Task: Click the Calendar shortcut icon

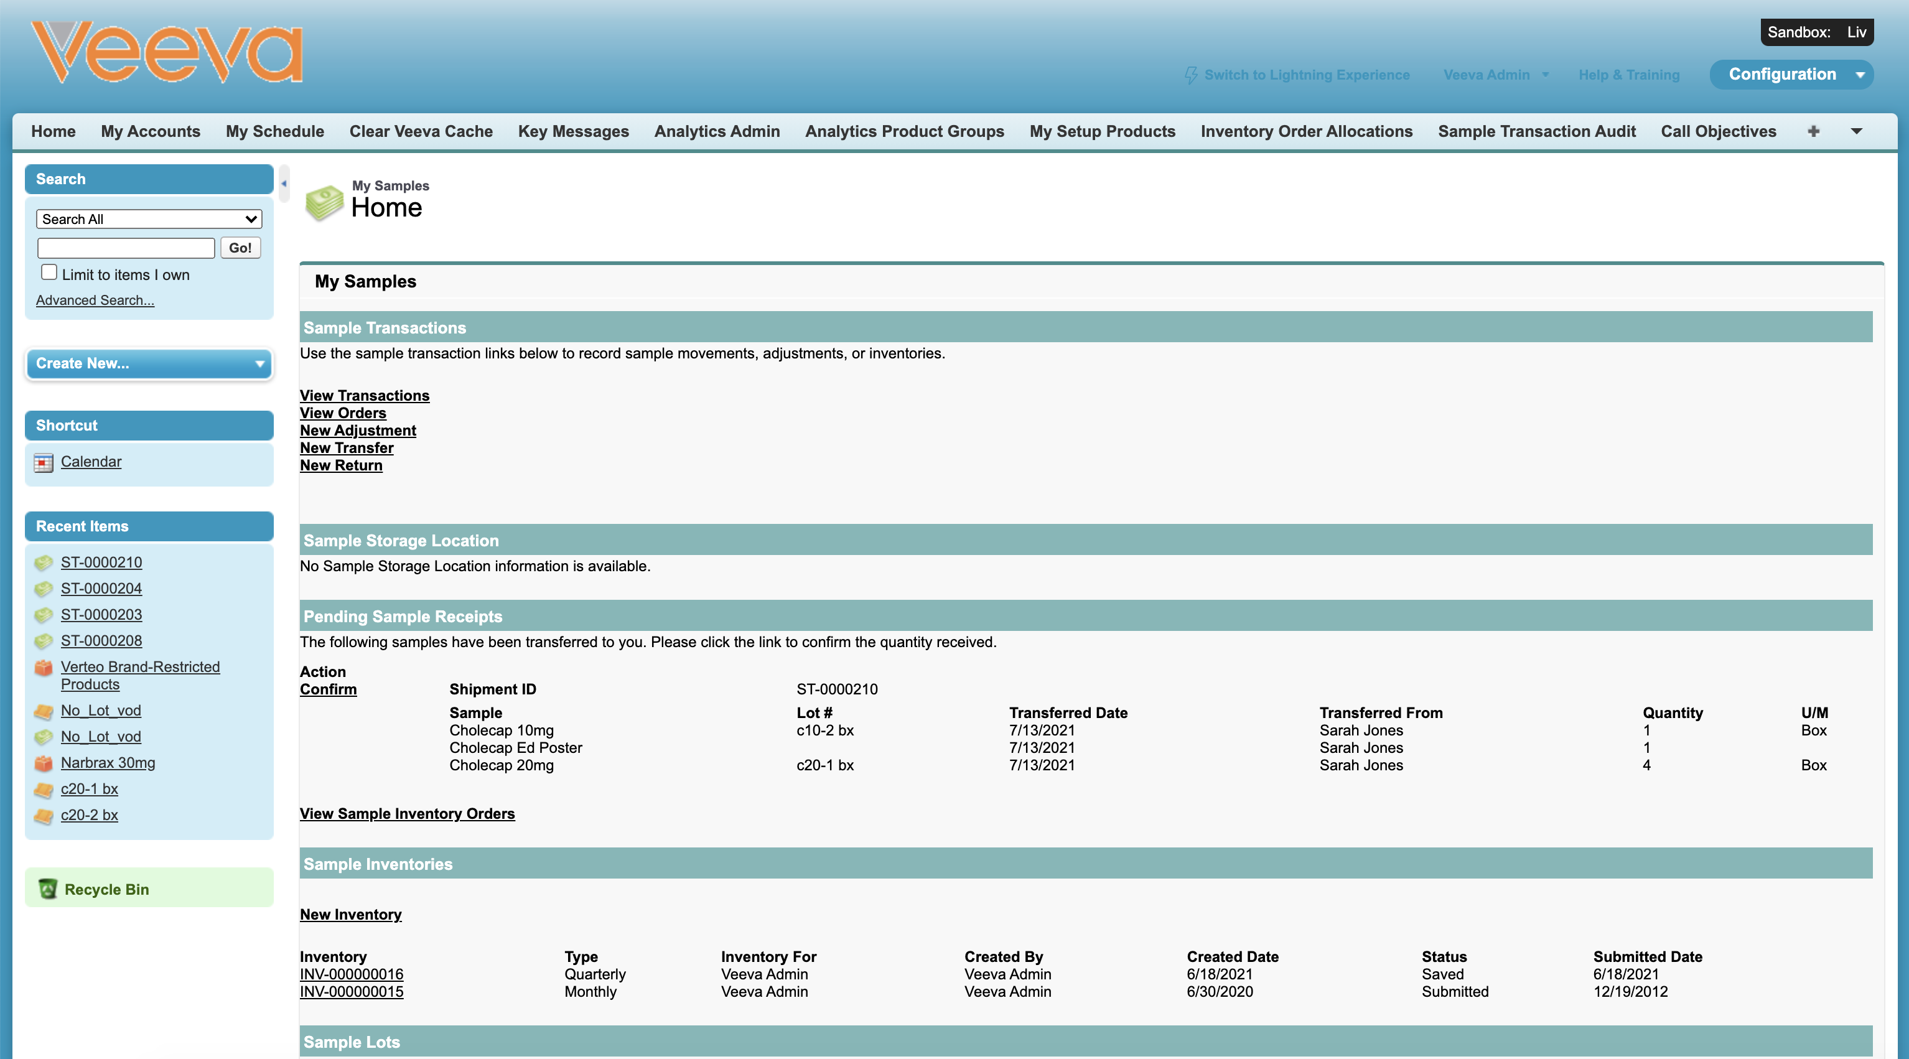Action: point(44,462)
